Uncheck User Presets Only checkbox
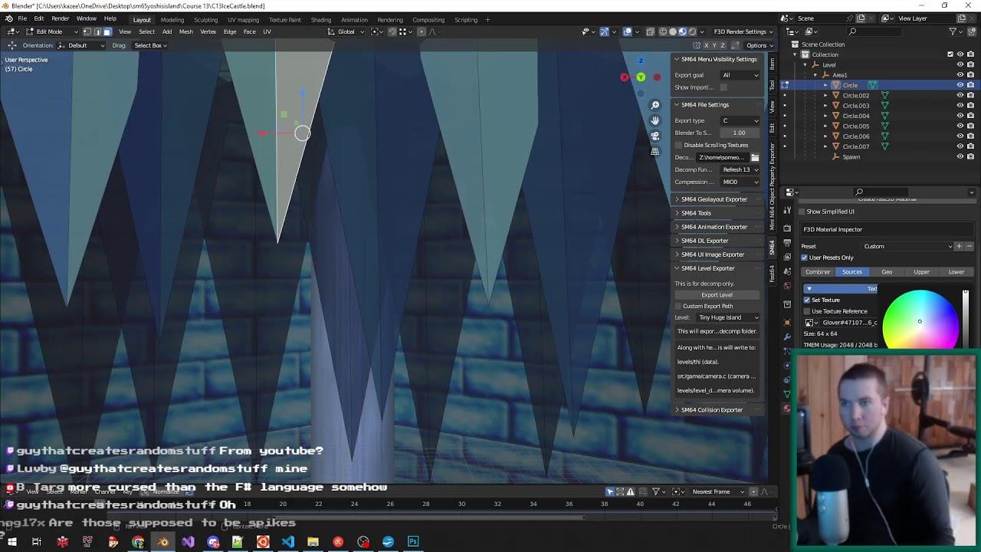 (804, 258)
